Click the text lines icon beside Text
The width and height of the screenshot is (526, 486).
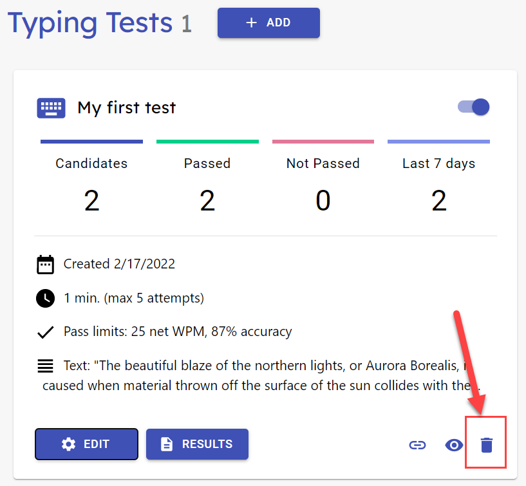tap(45, 366)
